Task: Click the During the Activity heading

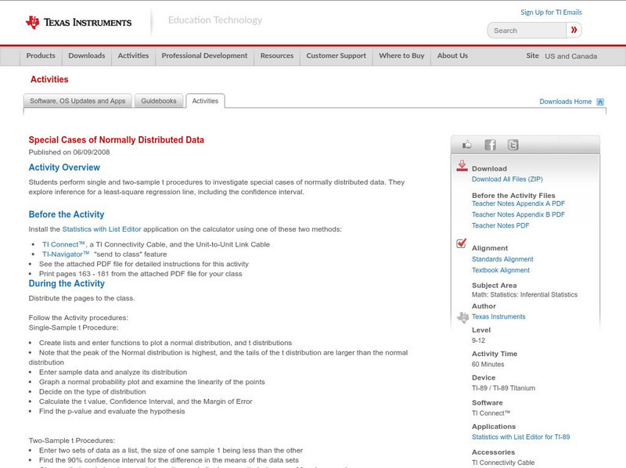Action: (67, 283)
